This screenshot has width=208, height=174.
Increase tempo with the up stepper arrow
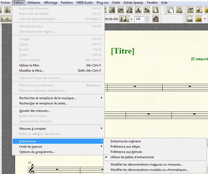147,18
